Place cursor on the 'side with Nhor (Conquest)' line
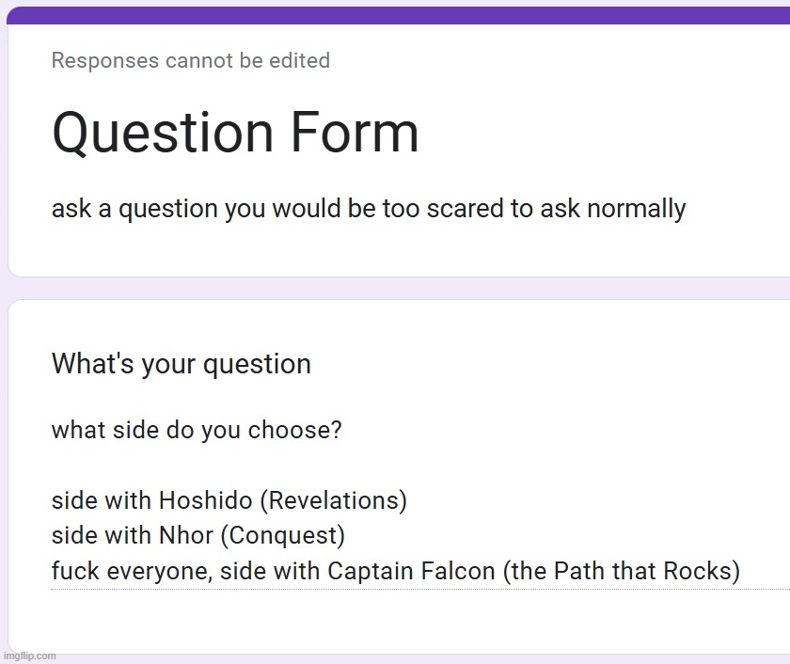Image resolution: width=790 pixels, height=664 pixels. pos(198,535)
